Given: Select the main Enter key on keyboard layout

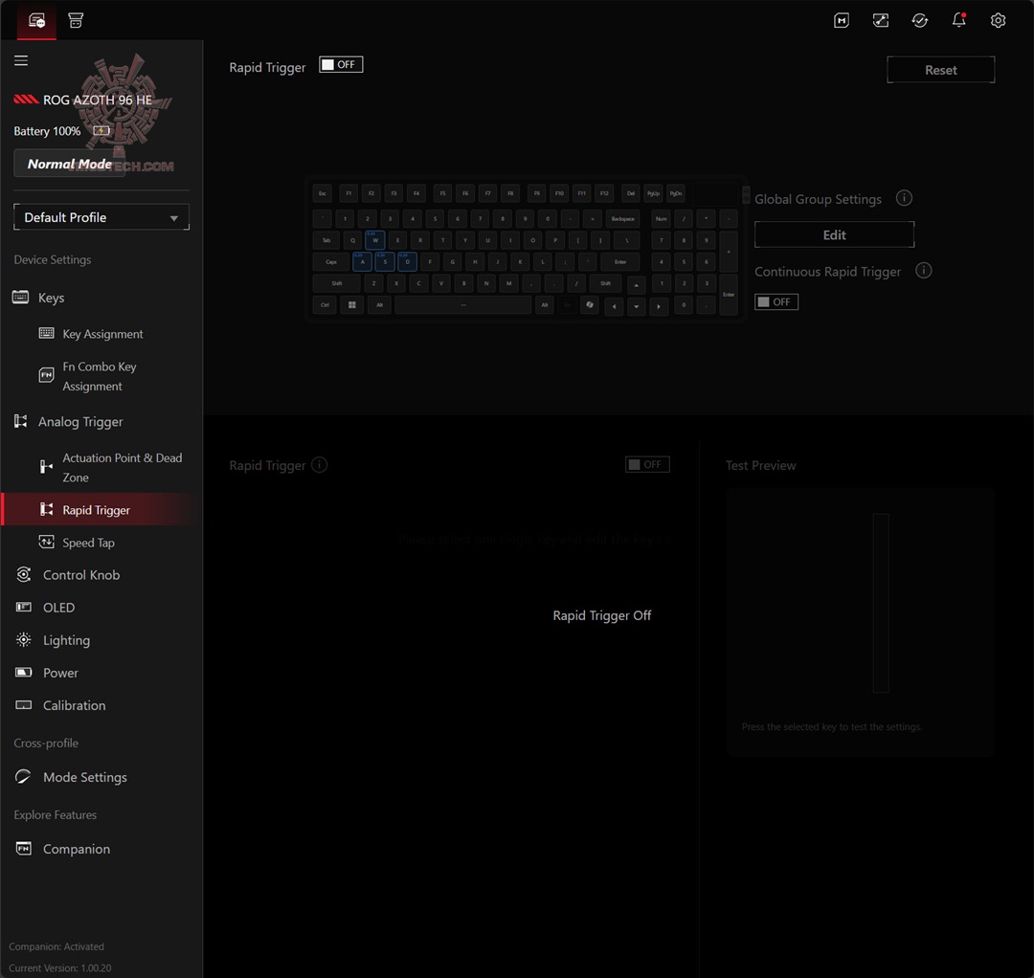Looking at the screenshot, I should (619, 261).
